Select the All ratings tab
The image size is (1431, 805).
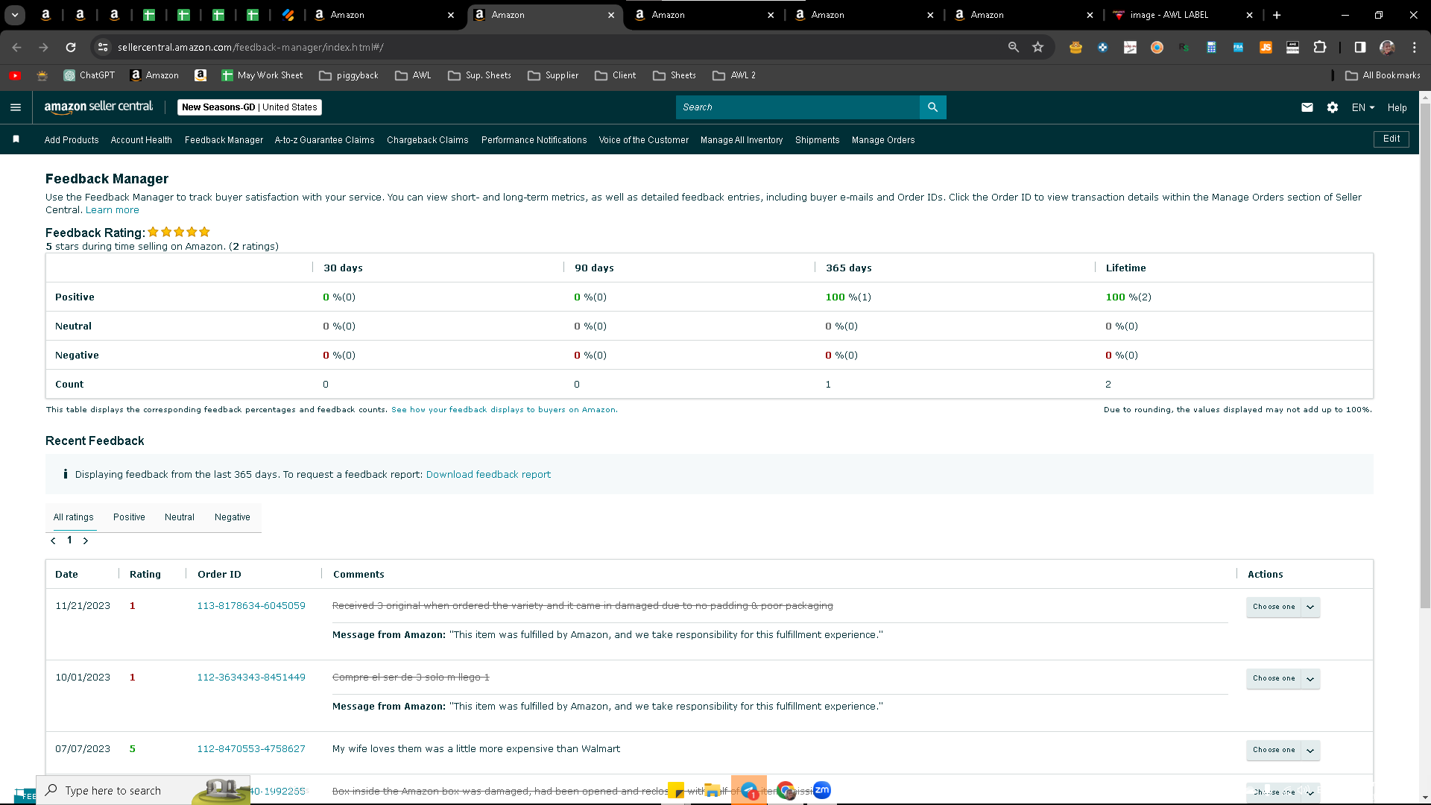pyautogui.click(x=73, y=517)
